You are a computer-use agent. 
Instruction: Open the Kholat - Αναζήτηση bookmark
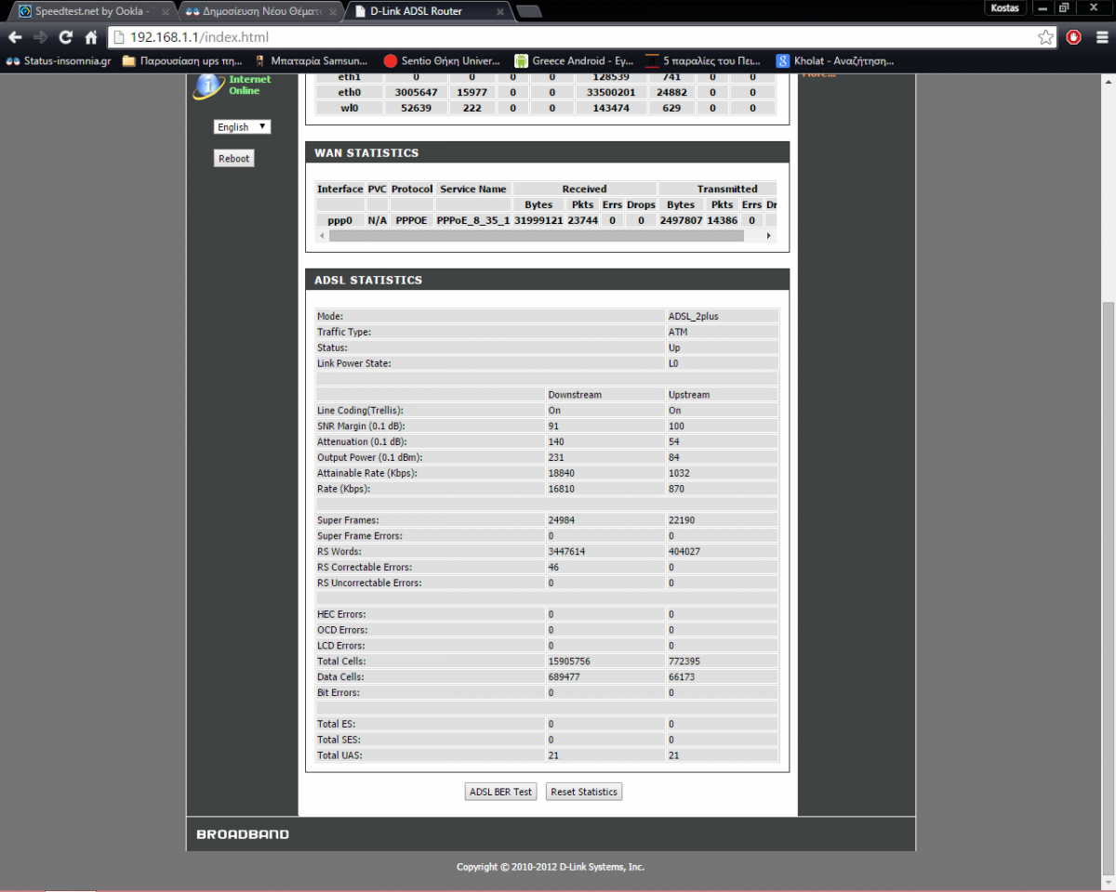click(835, 61)
